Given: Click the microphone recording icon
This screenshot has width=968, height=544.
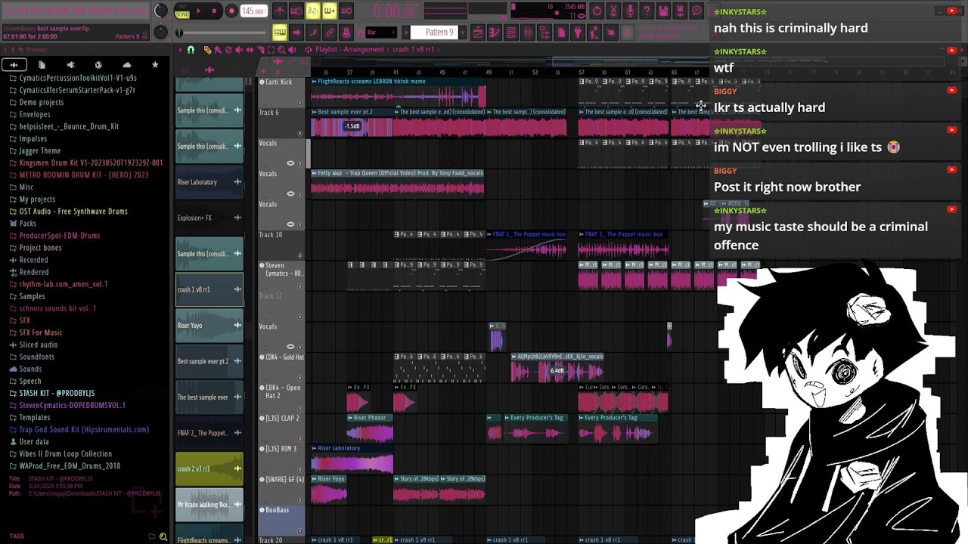Looking at the screenshot, I should pos(630,11).
